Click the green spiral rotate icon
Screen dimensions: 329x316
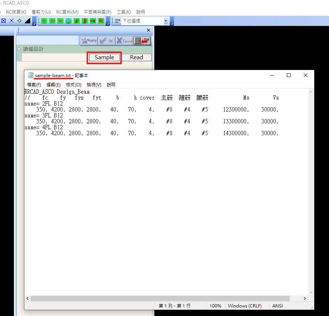77,21
